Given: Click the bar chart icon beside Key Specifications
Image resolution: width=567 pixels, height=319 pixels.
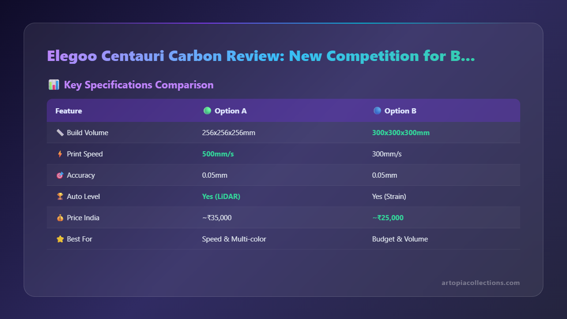Looking at the screenshot, I should pyautogui.click(x=53, y=85).
